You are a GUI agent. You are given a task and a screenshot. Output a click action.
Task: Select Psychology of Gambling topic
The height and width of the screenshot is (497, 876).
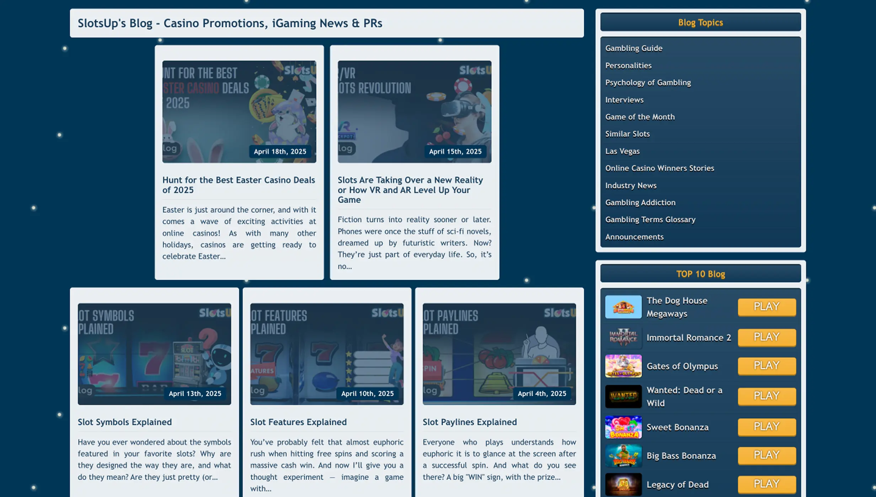click(x=648, y=83)
